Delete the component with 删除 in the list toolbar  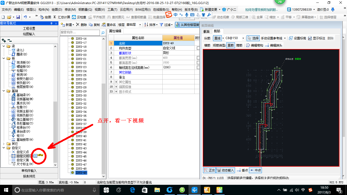(81, 25)
